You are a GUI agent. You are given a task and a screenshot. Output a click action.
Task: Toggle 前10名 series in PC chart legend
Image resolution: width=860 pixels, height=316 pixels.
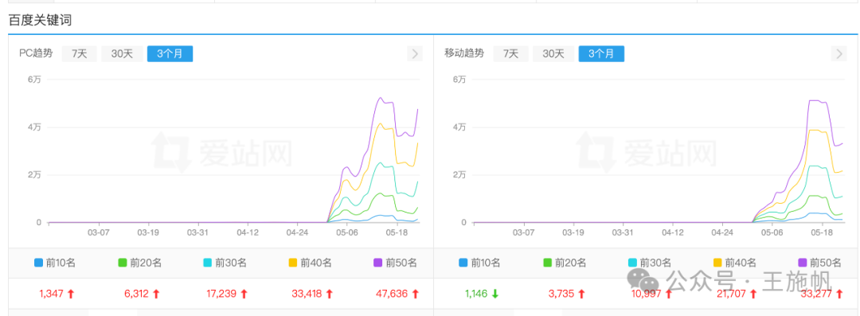click(x=55, y=263)
